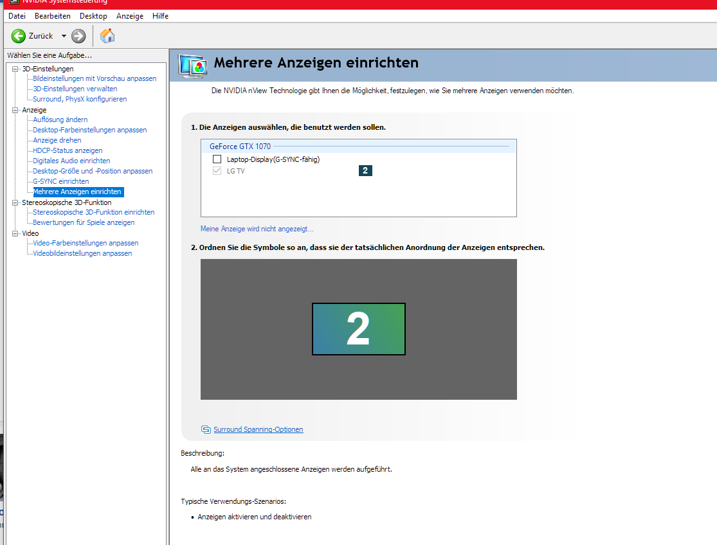
Task: Open the home page via house icon
Action: (107, 35)
